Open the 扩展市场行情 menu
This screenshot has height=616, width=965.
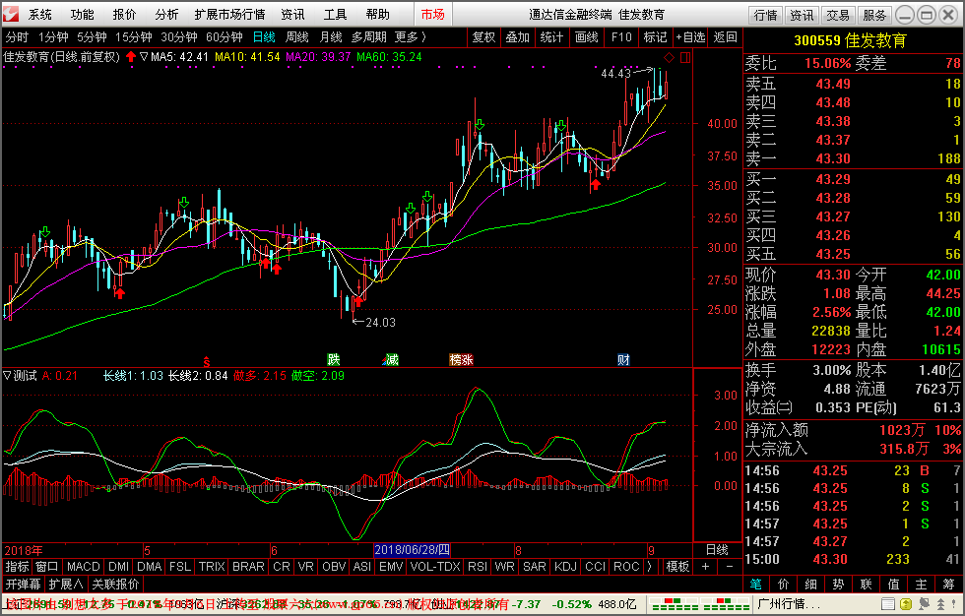tap(229, 14)
